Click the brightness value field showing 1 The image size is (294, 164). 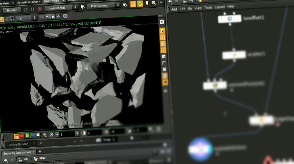[67, 134]
